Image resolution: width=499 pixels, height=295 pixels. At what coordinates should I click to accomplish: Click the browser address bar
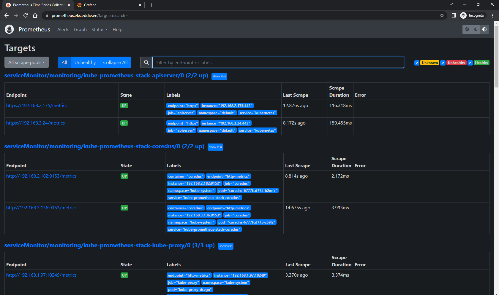click(x=244, y=15)
